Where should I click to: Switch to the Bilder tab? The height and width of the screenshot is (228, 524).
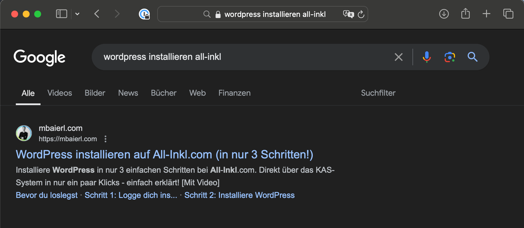(x=95, y=93)
